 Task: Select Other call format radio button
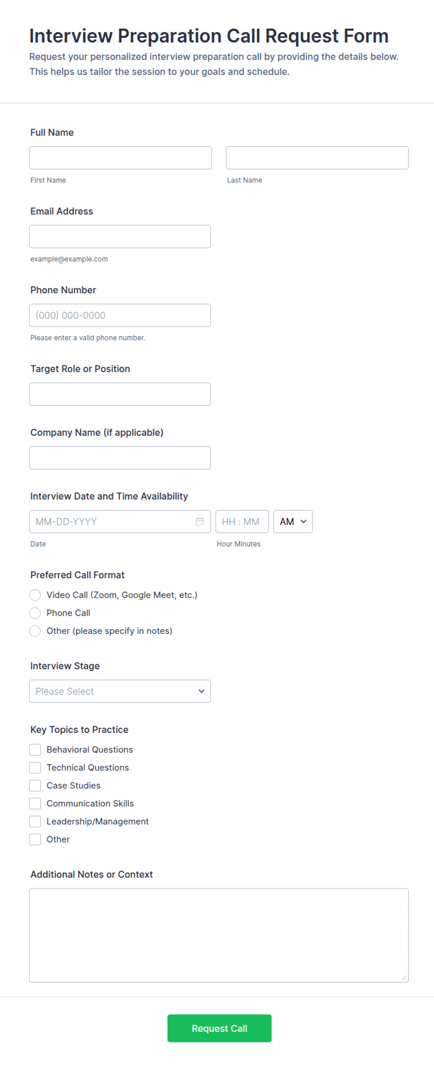pyautogui.click(x=35, y=631)
